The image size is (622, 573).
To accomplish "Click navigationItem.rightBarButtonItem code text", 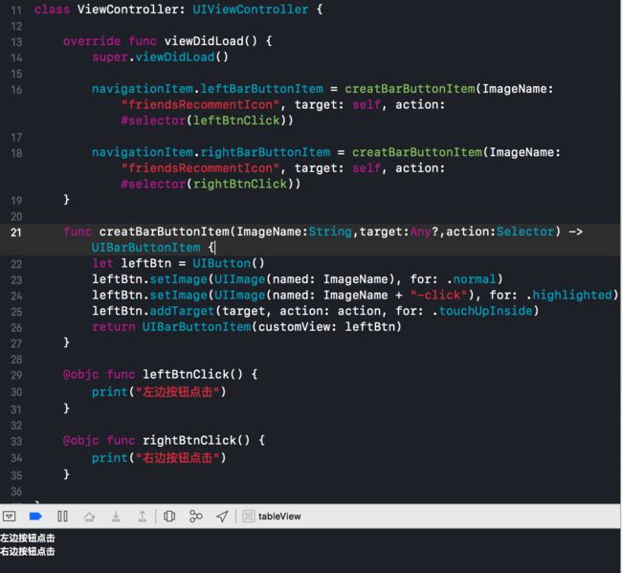I will click(211, 152).
